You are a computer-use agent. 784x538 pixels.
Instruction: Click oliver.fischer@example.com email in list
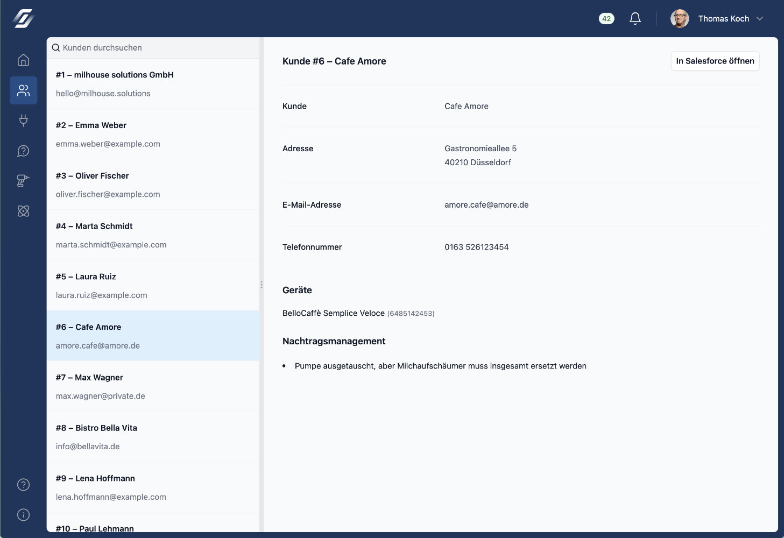click(x=108, y=194)
